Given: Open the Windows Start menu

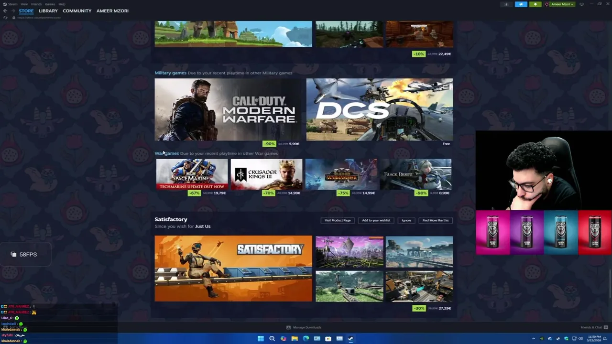Looking at the screenshot, I should (x=261, y=339).
